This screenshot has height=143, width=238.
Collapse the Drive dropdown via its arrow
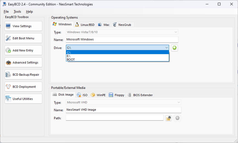click(167, 48)
